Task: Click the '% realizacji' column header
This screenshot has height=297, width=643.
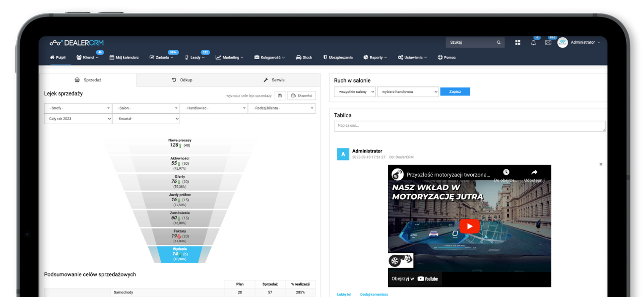Action: point(300,284)
